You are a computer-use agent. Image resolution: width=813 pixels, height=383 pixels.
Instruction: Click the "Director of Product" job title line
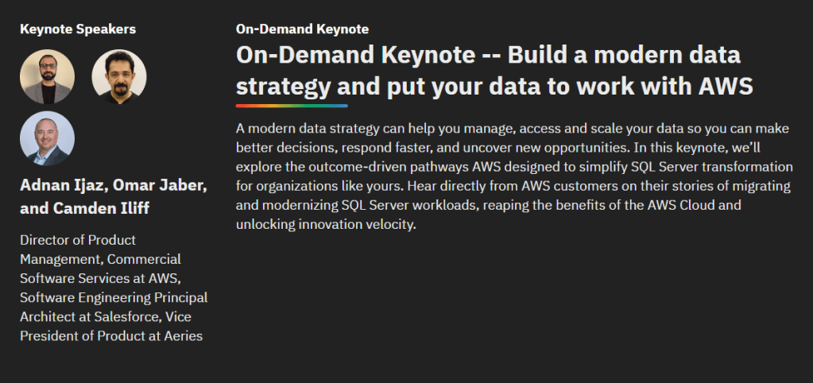tap(78, 239)
